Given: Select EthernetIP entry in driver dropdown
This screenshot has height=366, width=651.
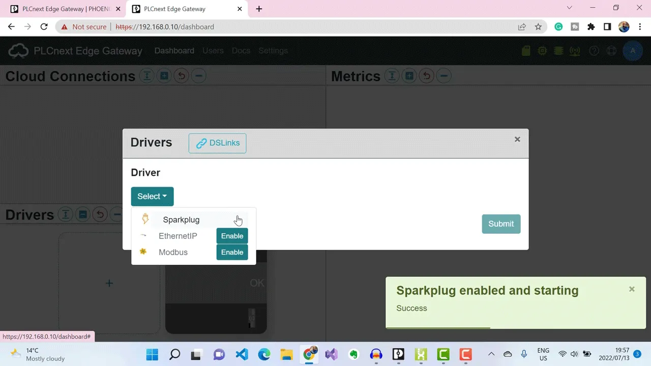Looking at the screenshot, I should pyautogui.click(x=177, y=236).
